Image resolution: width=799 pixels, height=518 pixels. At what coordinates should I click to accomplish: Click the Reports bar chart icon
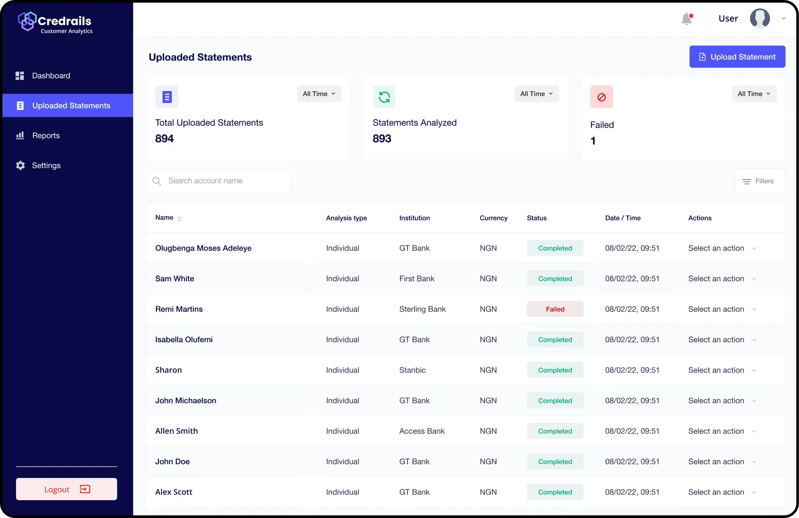click(20, 135)
